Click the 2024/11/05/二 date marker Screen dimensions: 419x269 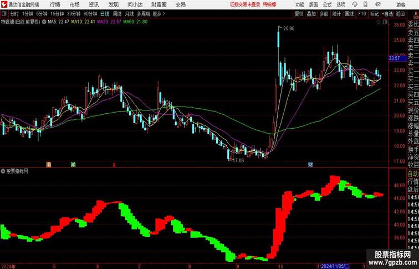(335, 266)
